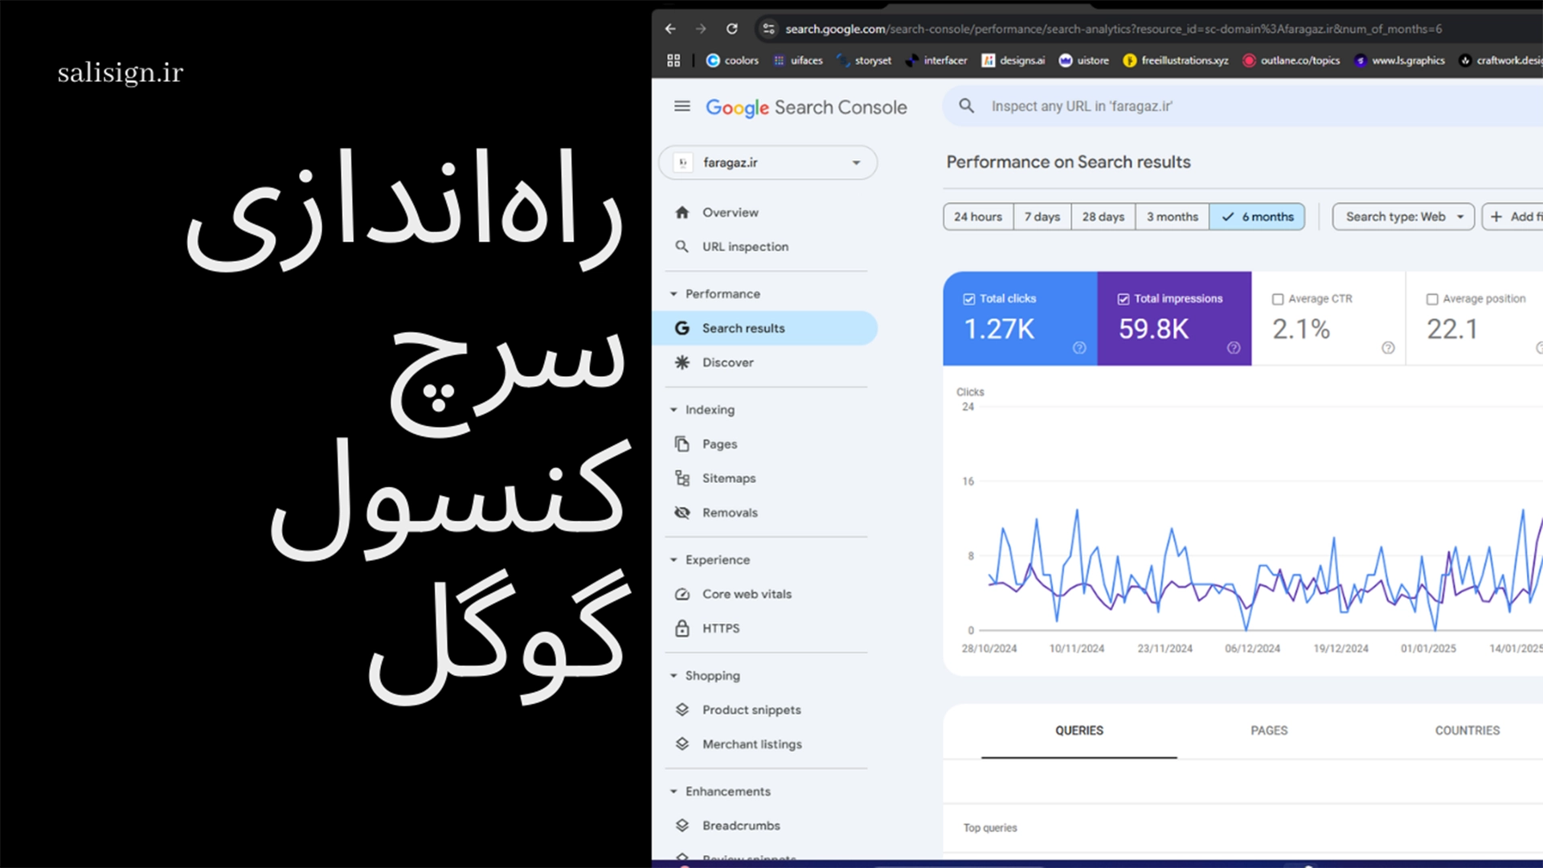
Task: Go back with the browser back arrow
Action: pos(670,29)
